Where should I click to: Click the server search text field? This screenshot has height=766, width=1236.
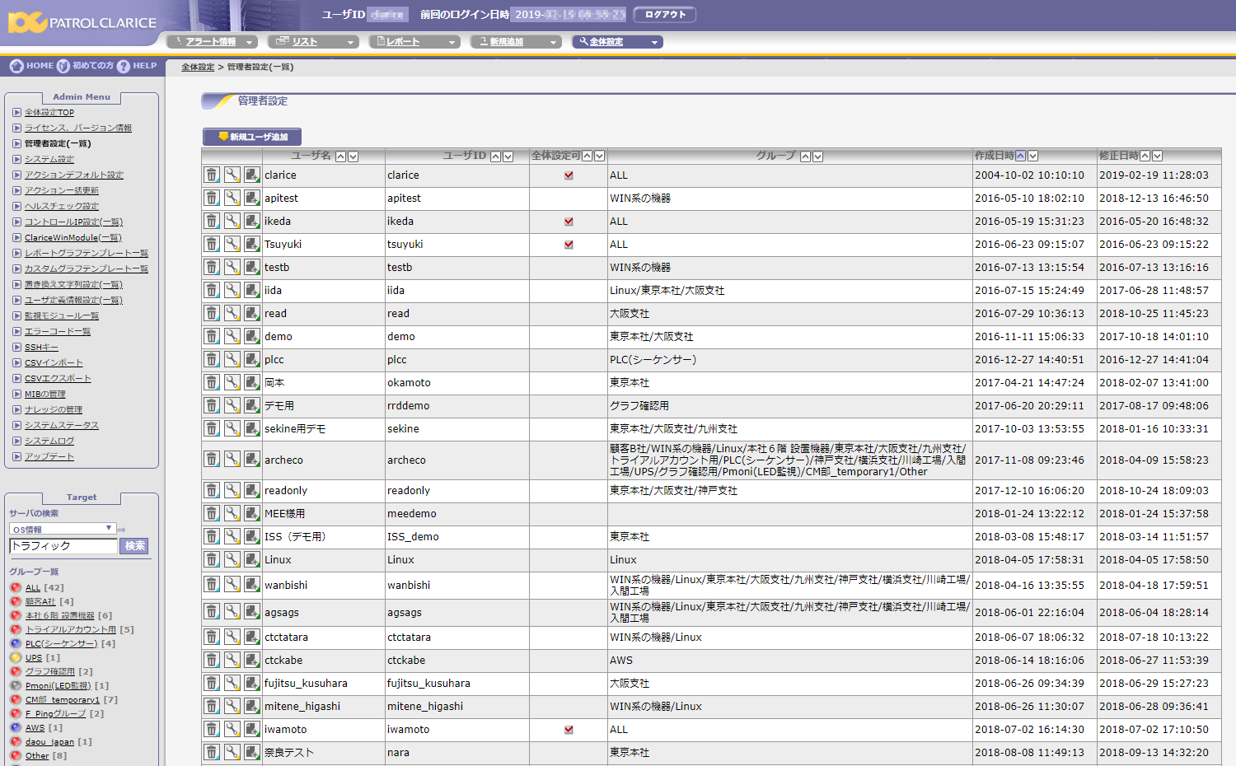(x=63, y=546)
